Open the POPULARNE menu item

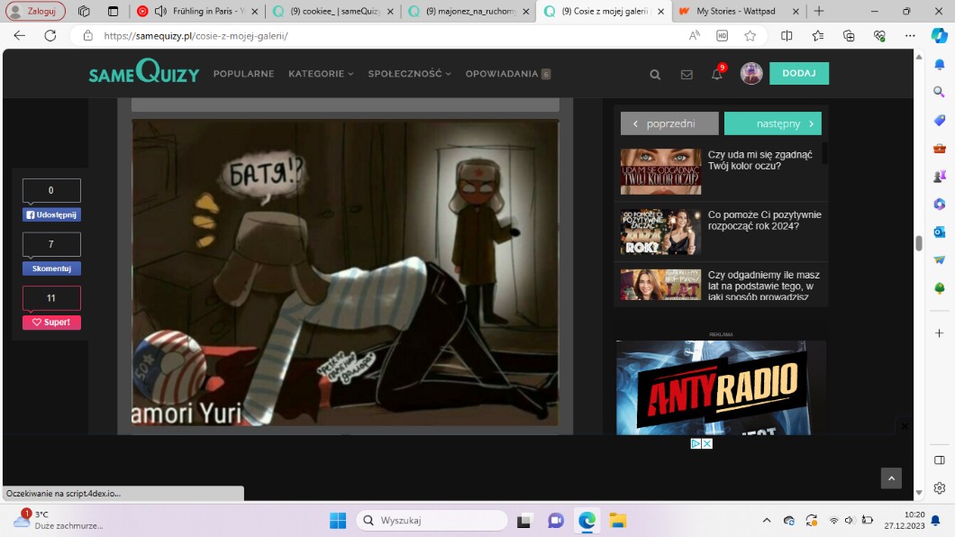[x=243, y=74]
